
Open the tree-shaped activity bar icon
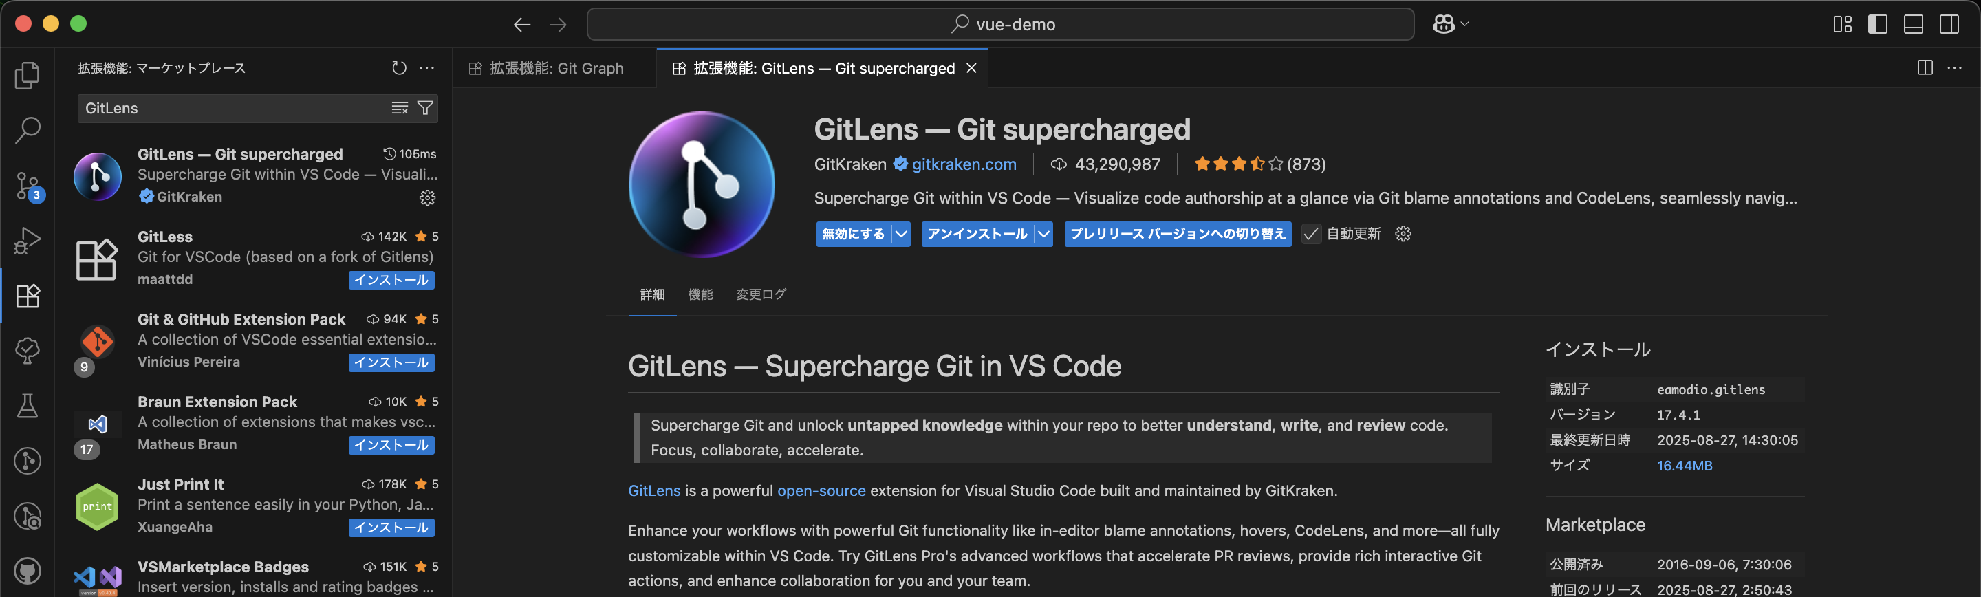click(x=28, y=351)
